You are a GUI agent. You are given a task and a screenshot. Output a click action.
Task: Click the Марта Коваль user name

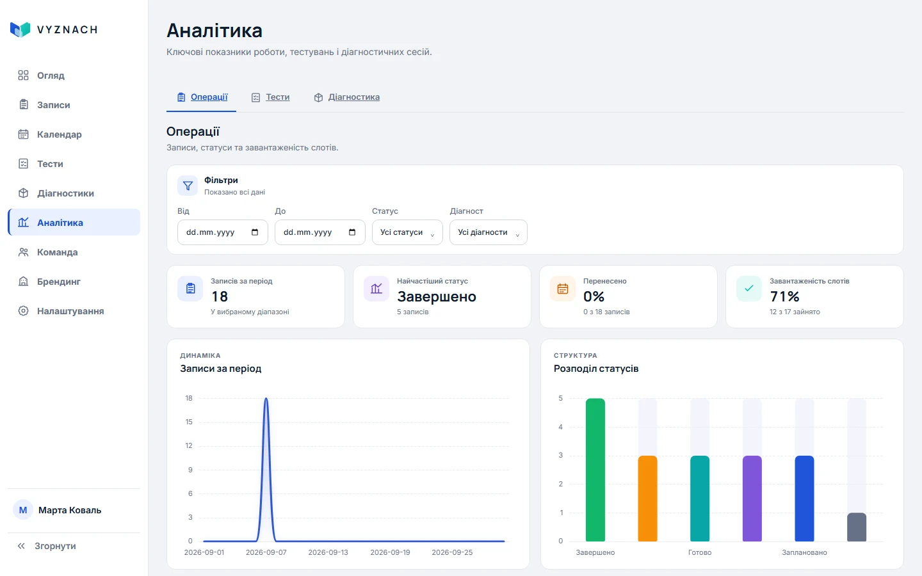tap(70, 510)
